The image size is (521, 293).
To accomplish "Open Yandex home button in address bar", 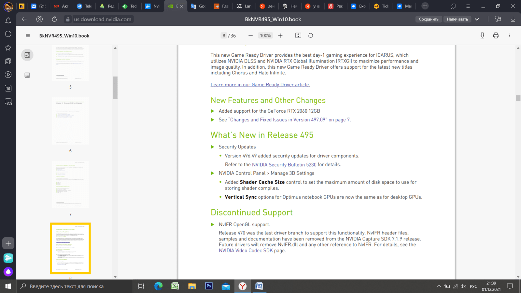I will pyautogui.click(x=39, y=19).
